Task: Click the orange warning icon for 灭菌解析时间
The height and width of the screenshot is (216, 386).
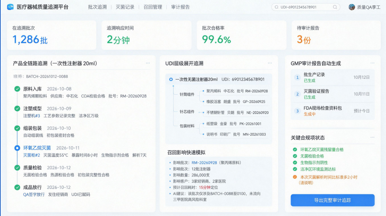Action: 295,177
